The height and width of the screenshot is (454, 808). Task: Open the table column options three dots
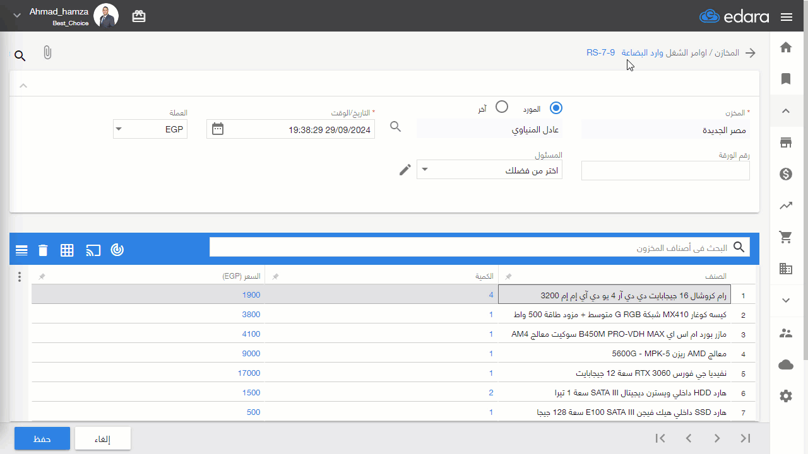point(20,277)
